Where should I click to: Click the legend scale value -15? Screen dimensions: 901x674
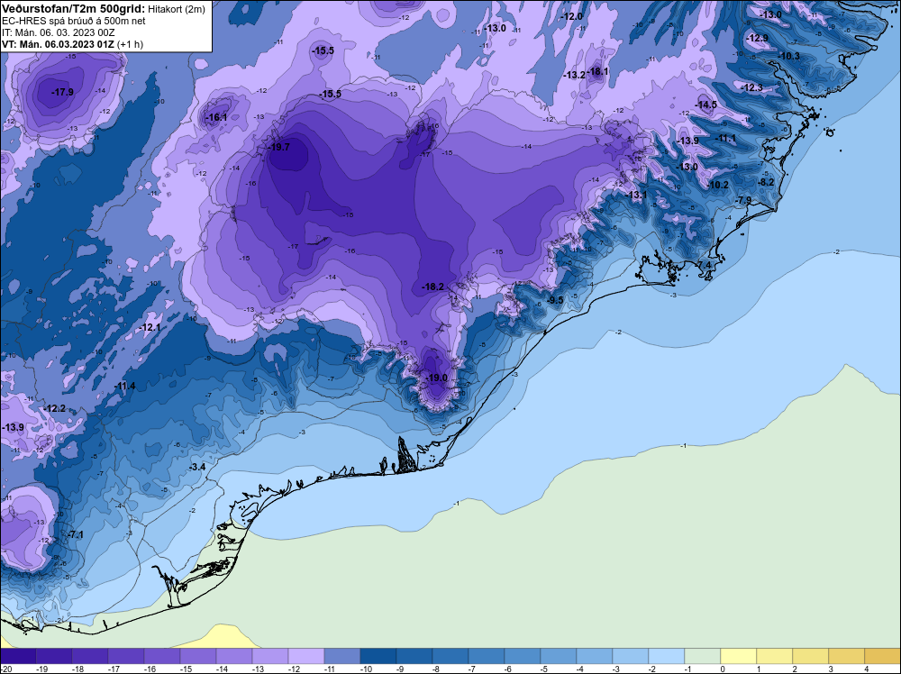(x=185, y=669)
